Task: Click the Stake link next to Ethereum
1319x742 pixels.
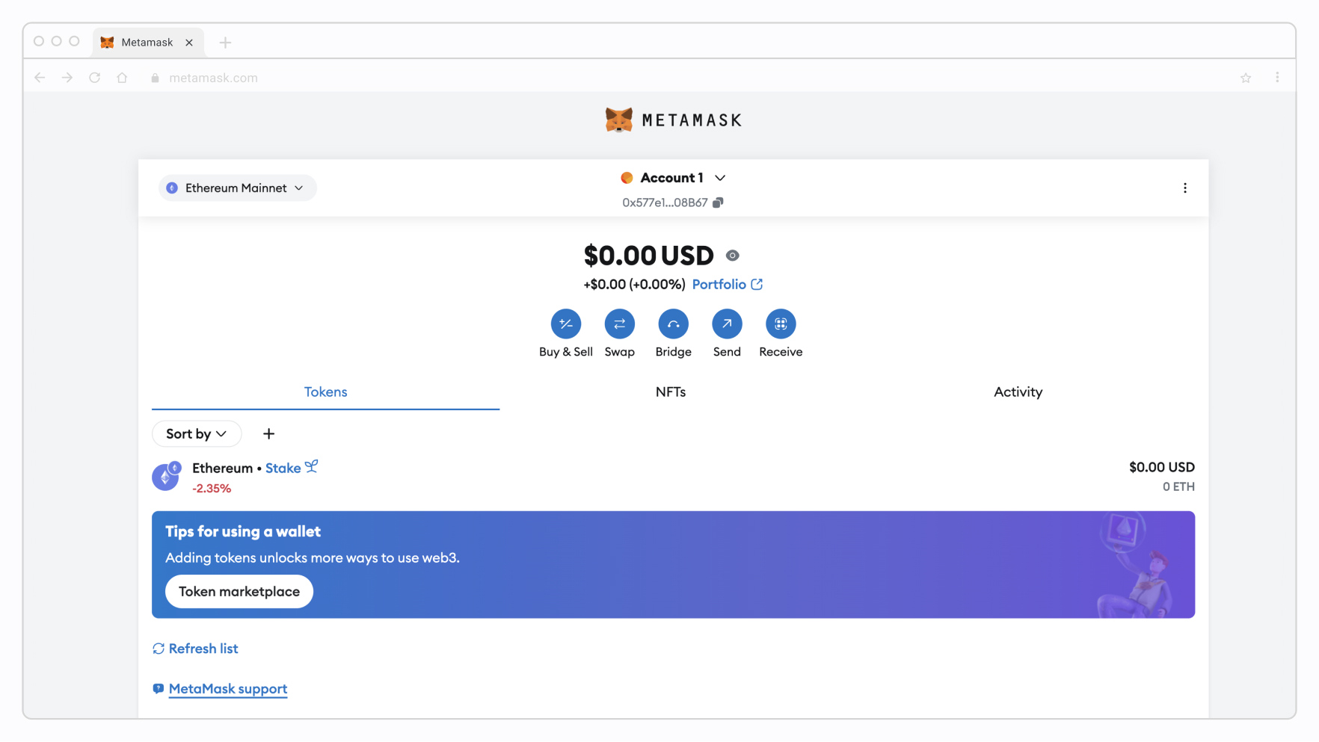Action: pyautogui.click(x=283, y=468)
